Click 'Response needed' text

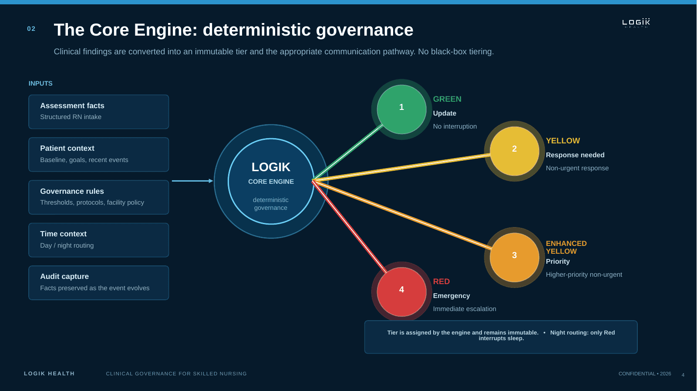575,155
